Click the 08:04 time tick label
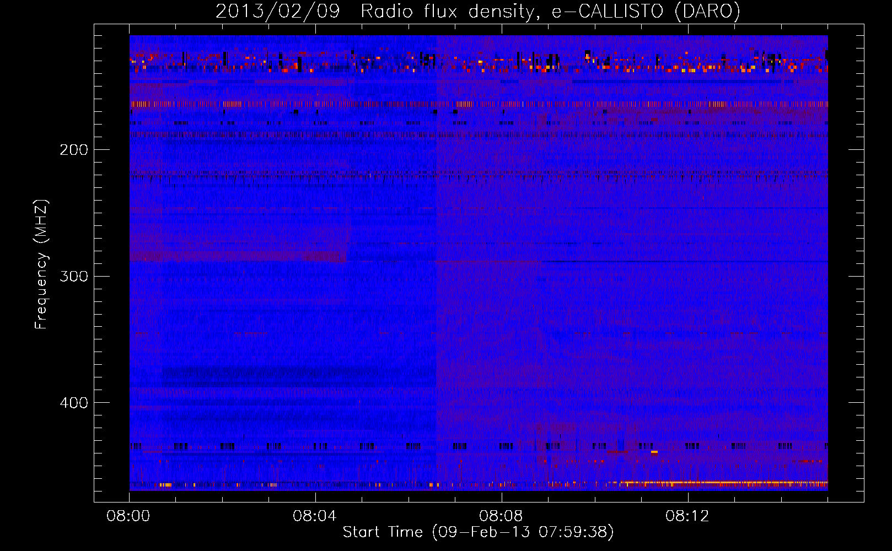 315,516
